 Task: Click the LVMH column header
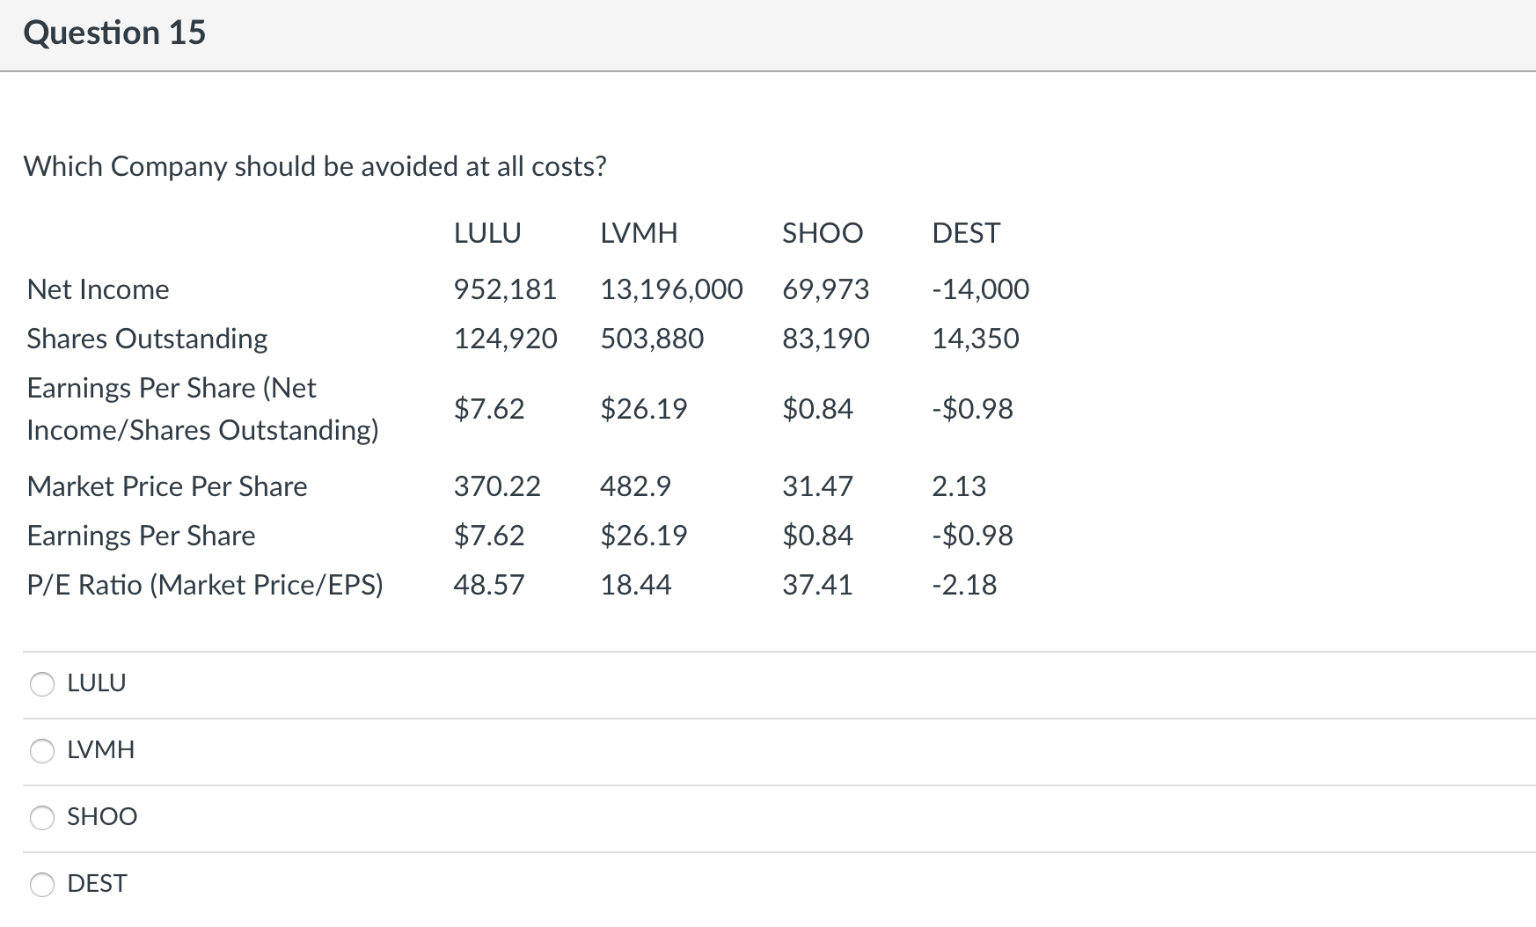(639, 233)
